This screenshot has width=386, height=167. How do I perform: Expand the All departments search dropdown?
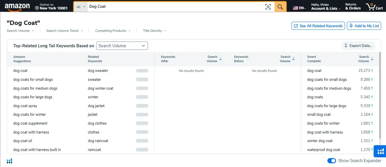coord(81,7)
